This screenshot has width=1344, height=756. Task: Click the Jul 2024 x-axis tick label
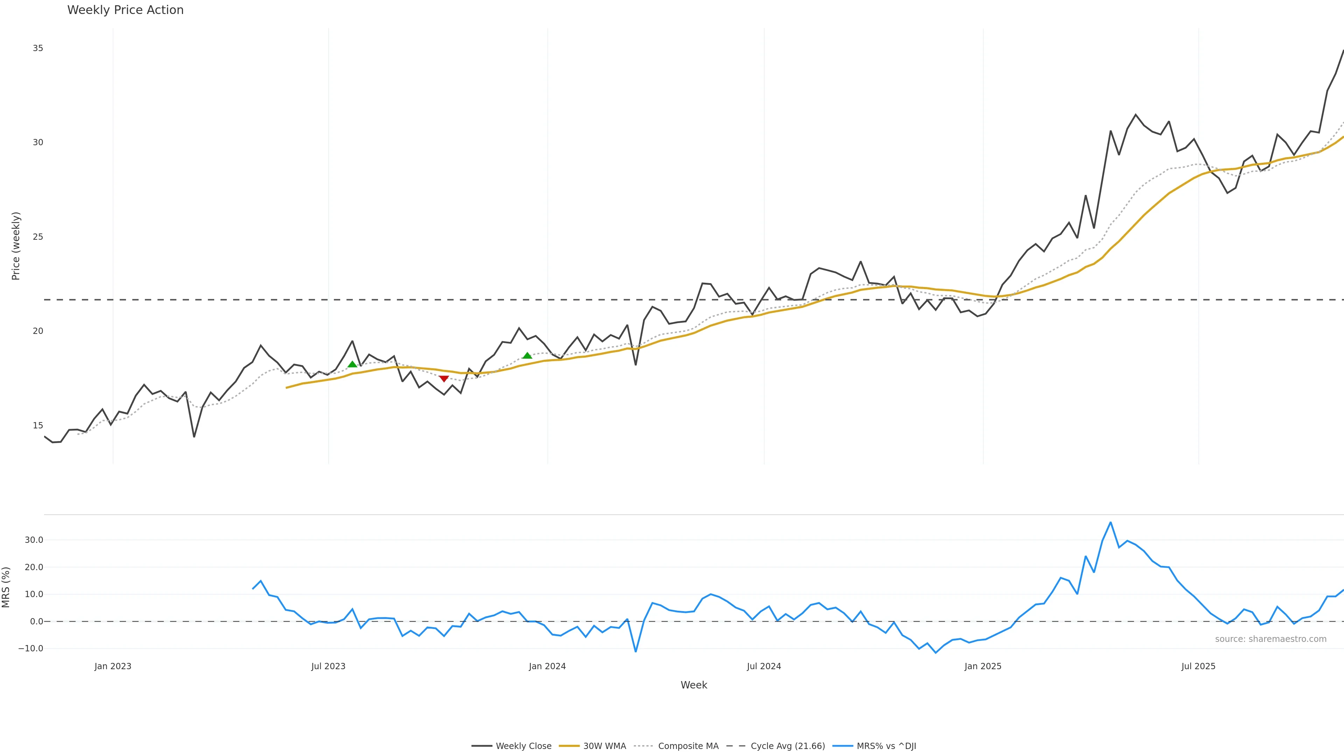coord(764,666)
